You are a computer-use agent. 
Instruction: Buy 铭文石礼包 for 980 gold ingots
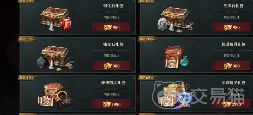tap(112, 66)
